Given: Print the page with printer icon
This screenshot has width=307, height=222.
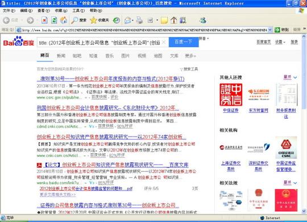Looking at the screenshot, I should pos(139,20).
